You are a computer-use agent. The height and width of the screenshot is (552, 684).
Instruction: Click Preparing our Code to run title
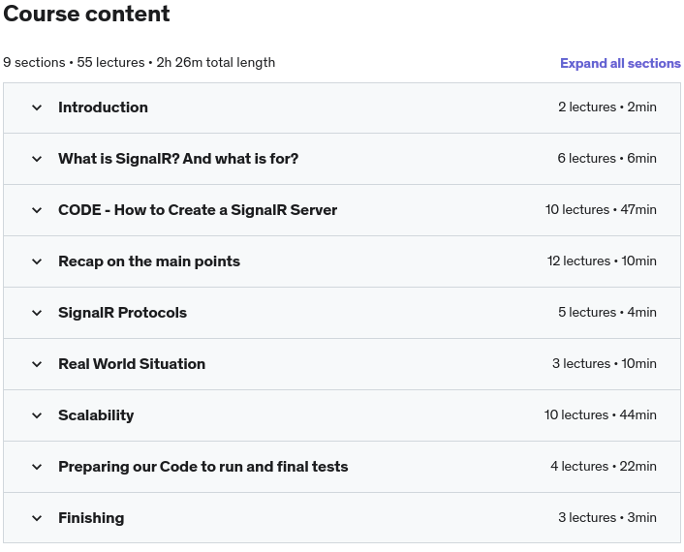(x=203, y=467)
